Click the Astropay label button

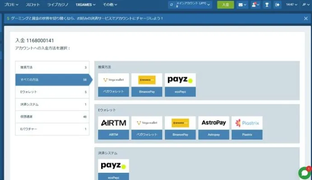[214, 135]
